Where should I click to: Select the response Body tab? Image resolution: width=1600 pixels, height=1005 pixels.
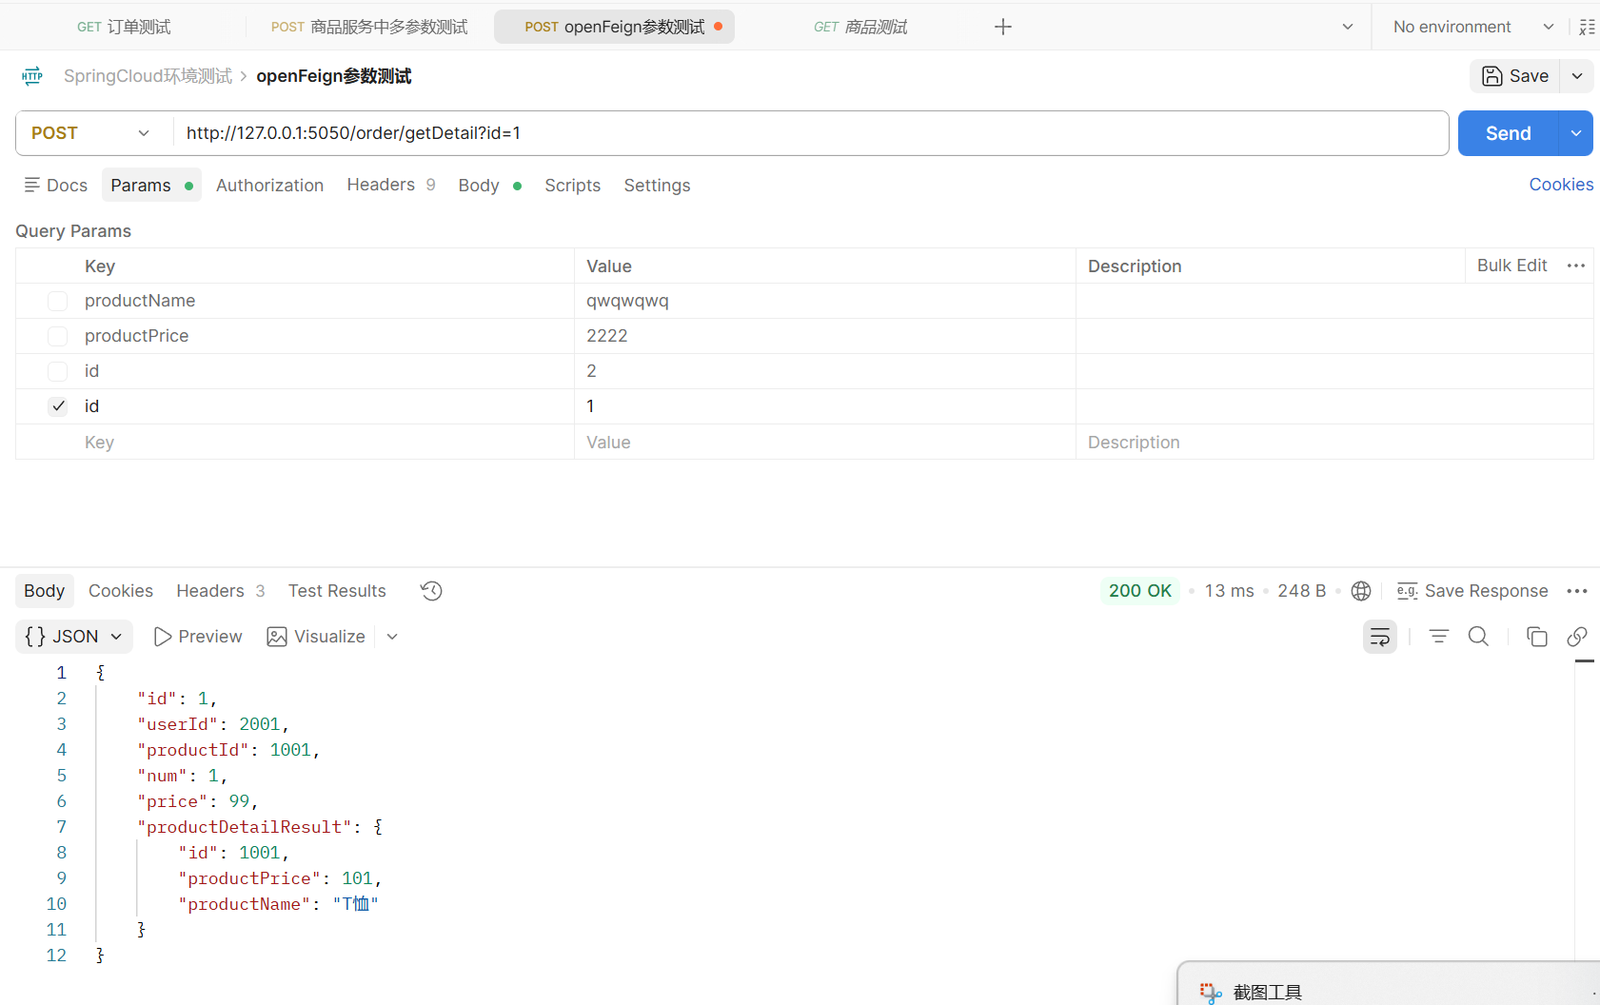pos(44,591)
